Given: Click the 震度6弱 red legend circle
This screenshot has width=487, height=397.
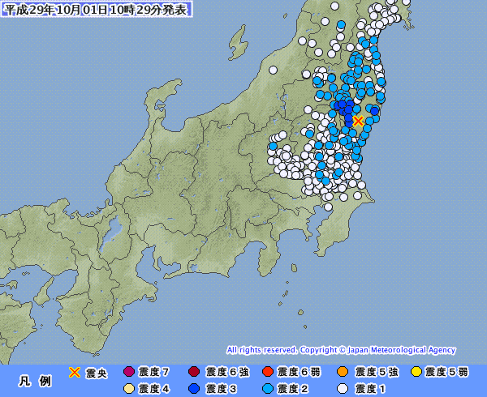Looking at the screenshot, I should [267, 372].
